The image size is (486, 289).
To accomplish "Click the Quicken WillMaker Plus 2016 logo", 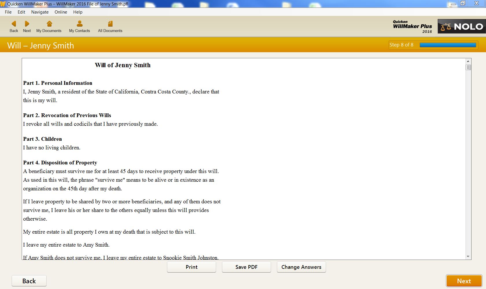I will tap(412, 27).
